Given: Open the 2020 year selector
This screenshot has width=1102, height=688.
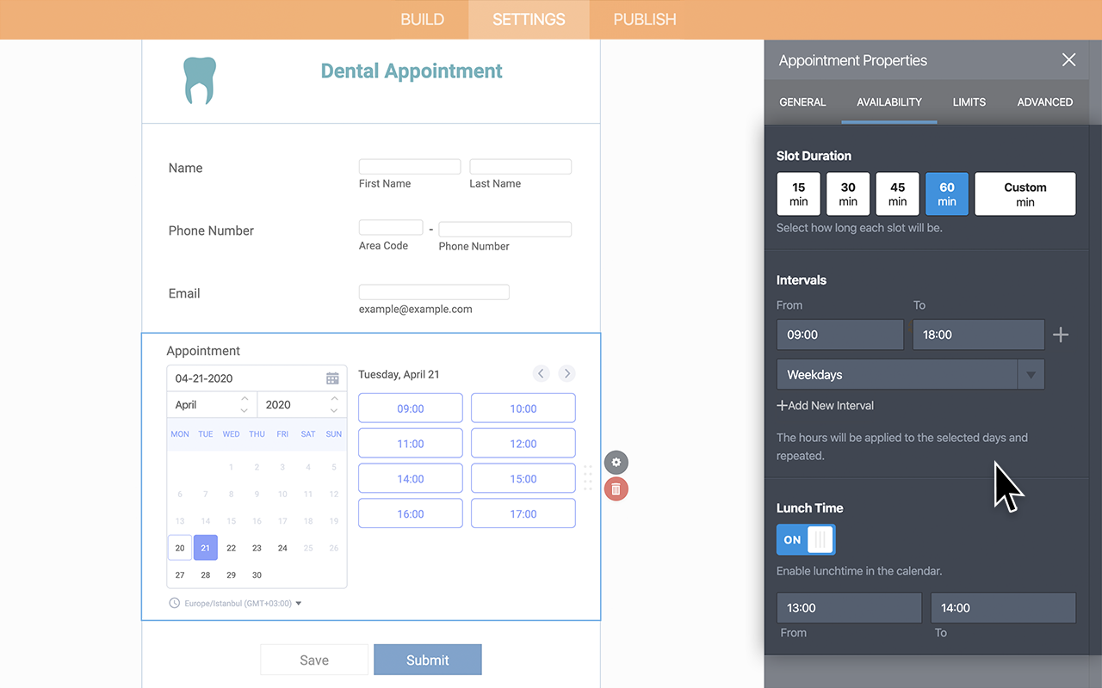Looking at the screenshot, I should coord(301,404).
